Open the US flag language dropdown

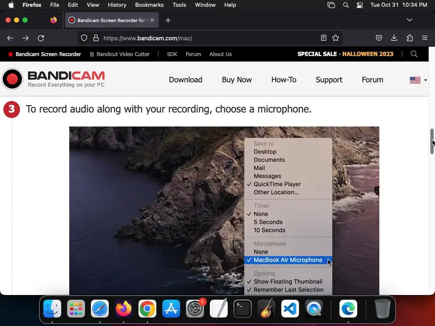pyautogui.click(x=418, y=80)
